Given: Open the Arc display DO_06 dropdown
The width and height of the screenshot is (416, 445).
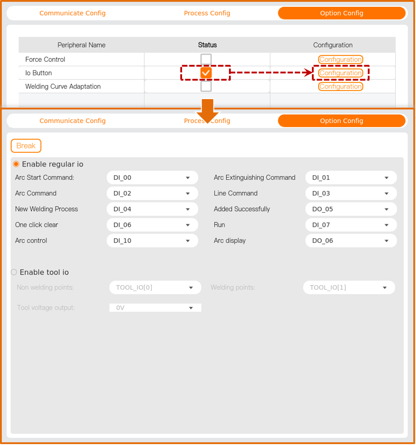Looking at the screenshot, I should pyautogui.click(x=351, y=241).
